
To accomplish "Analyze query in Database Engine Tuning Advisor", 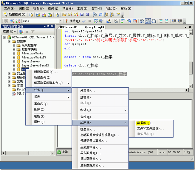I will [101, 21].
